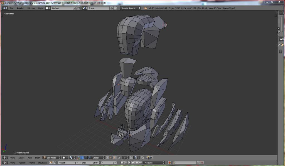Open the Mesh menu
This screenshot has height=166, width=285.
coord(38,158)
